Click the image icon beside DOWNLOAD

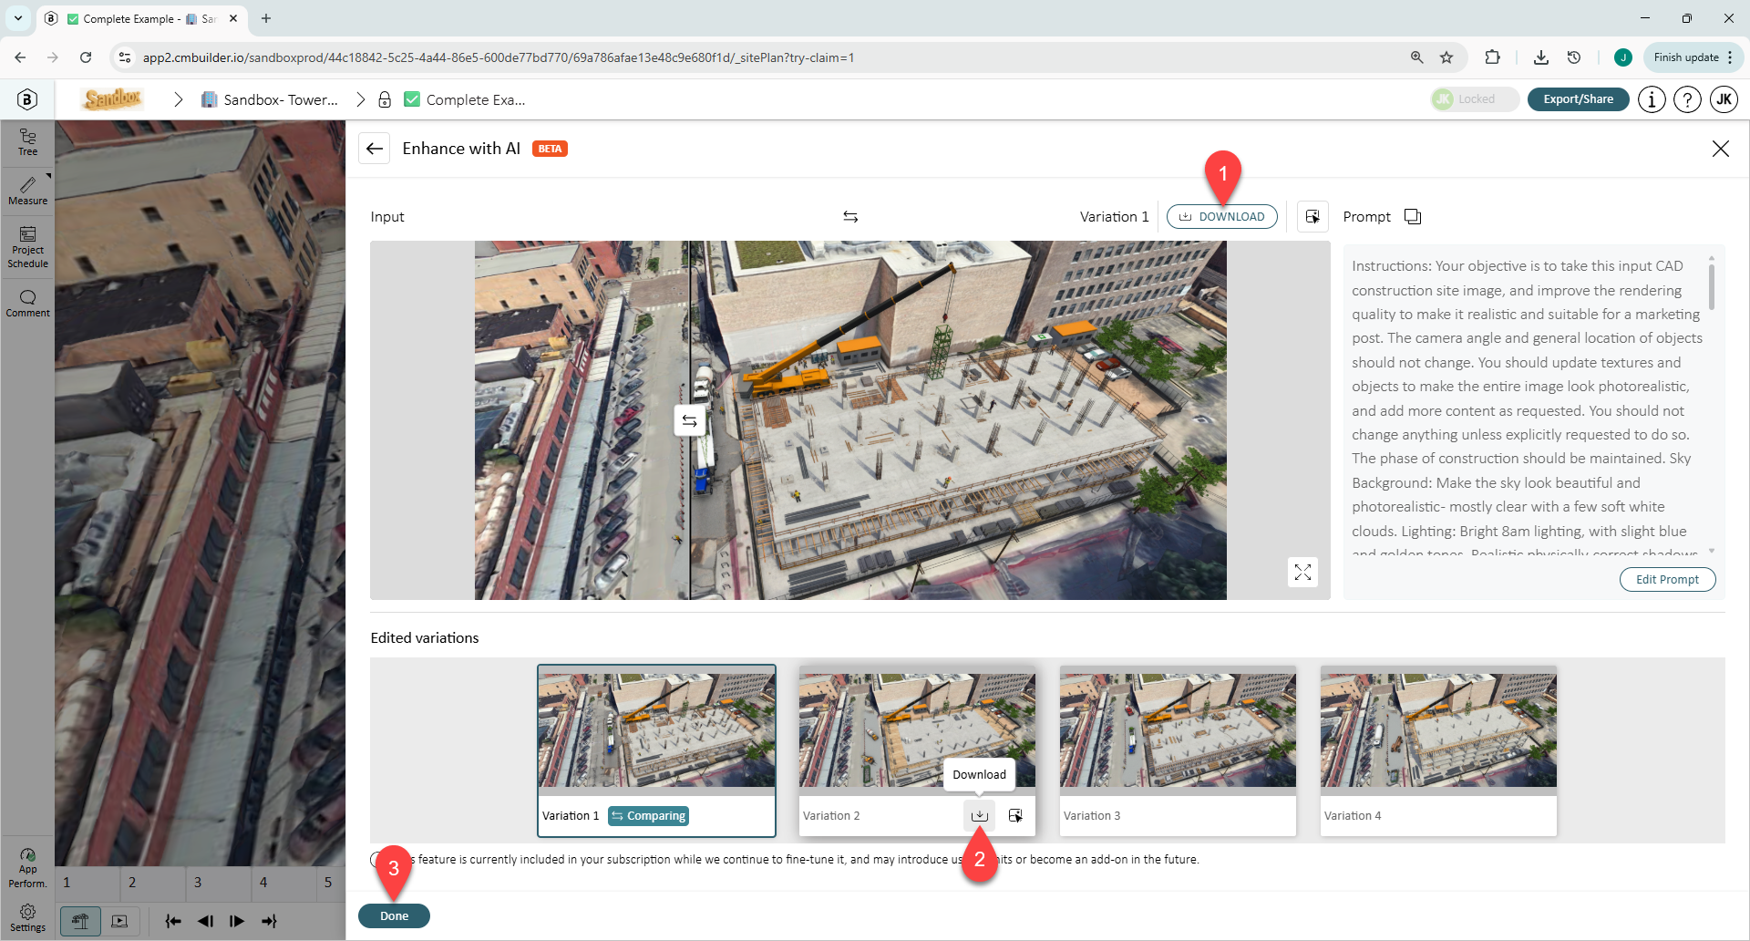1312,217
